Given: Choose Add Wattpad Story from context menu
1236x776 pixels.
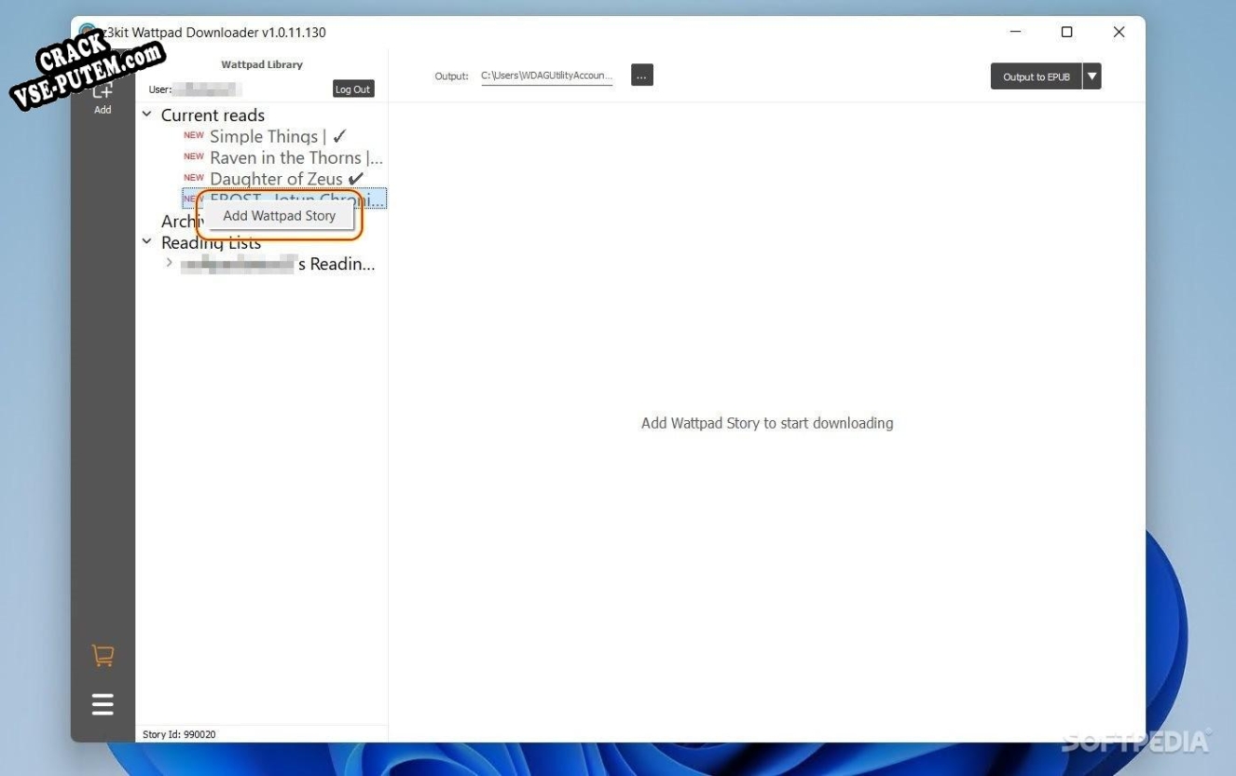Looking at the screenshot, I should click(279, 215).
